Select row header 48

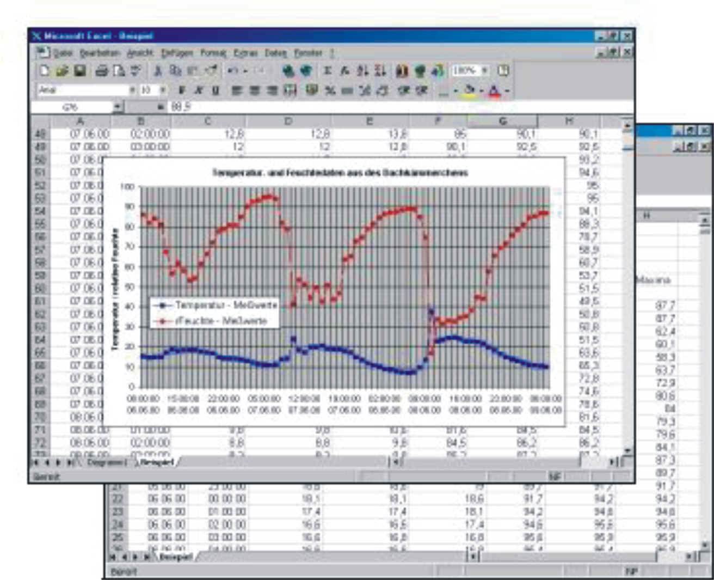tap(41, 133)
